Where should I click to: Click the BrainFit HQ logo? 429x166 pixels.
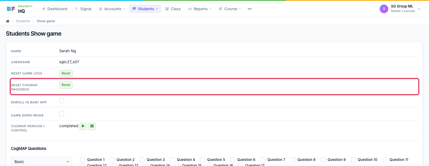(20, 9)
